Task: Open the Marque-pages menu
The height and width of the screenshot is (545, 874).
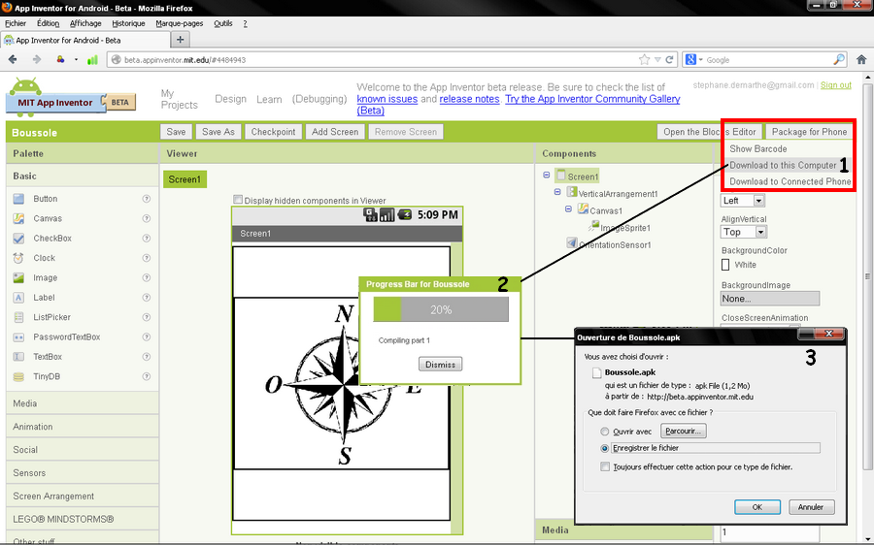Action: [x=179, y=23]
